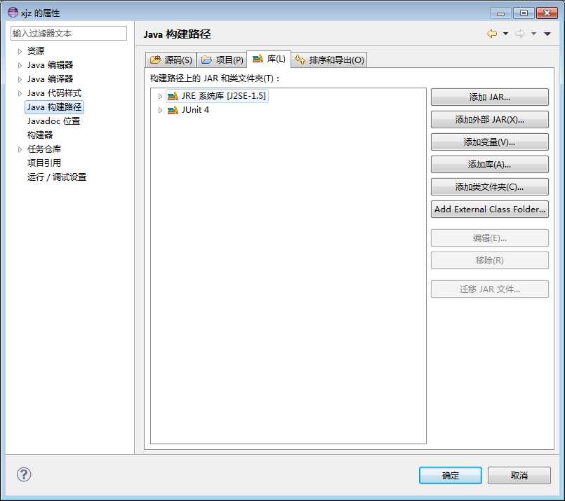Viewport: 565px width, 501px height.
Task: Click the 输入过滤器文本 filter field
Action: point(69,34)
